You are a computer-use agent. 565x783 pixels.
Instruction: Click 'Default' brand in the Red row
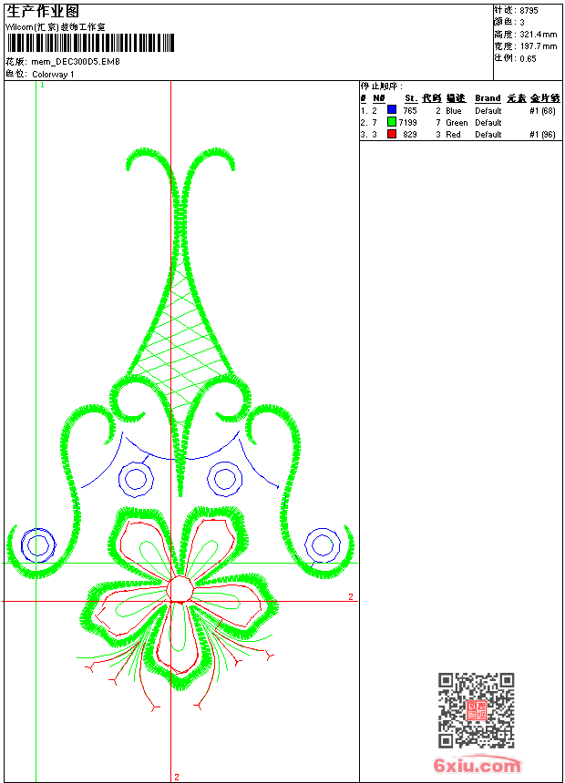pyautogui.click(x=488, y=135)
